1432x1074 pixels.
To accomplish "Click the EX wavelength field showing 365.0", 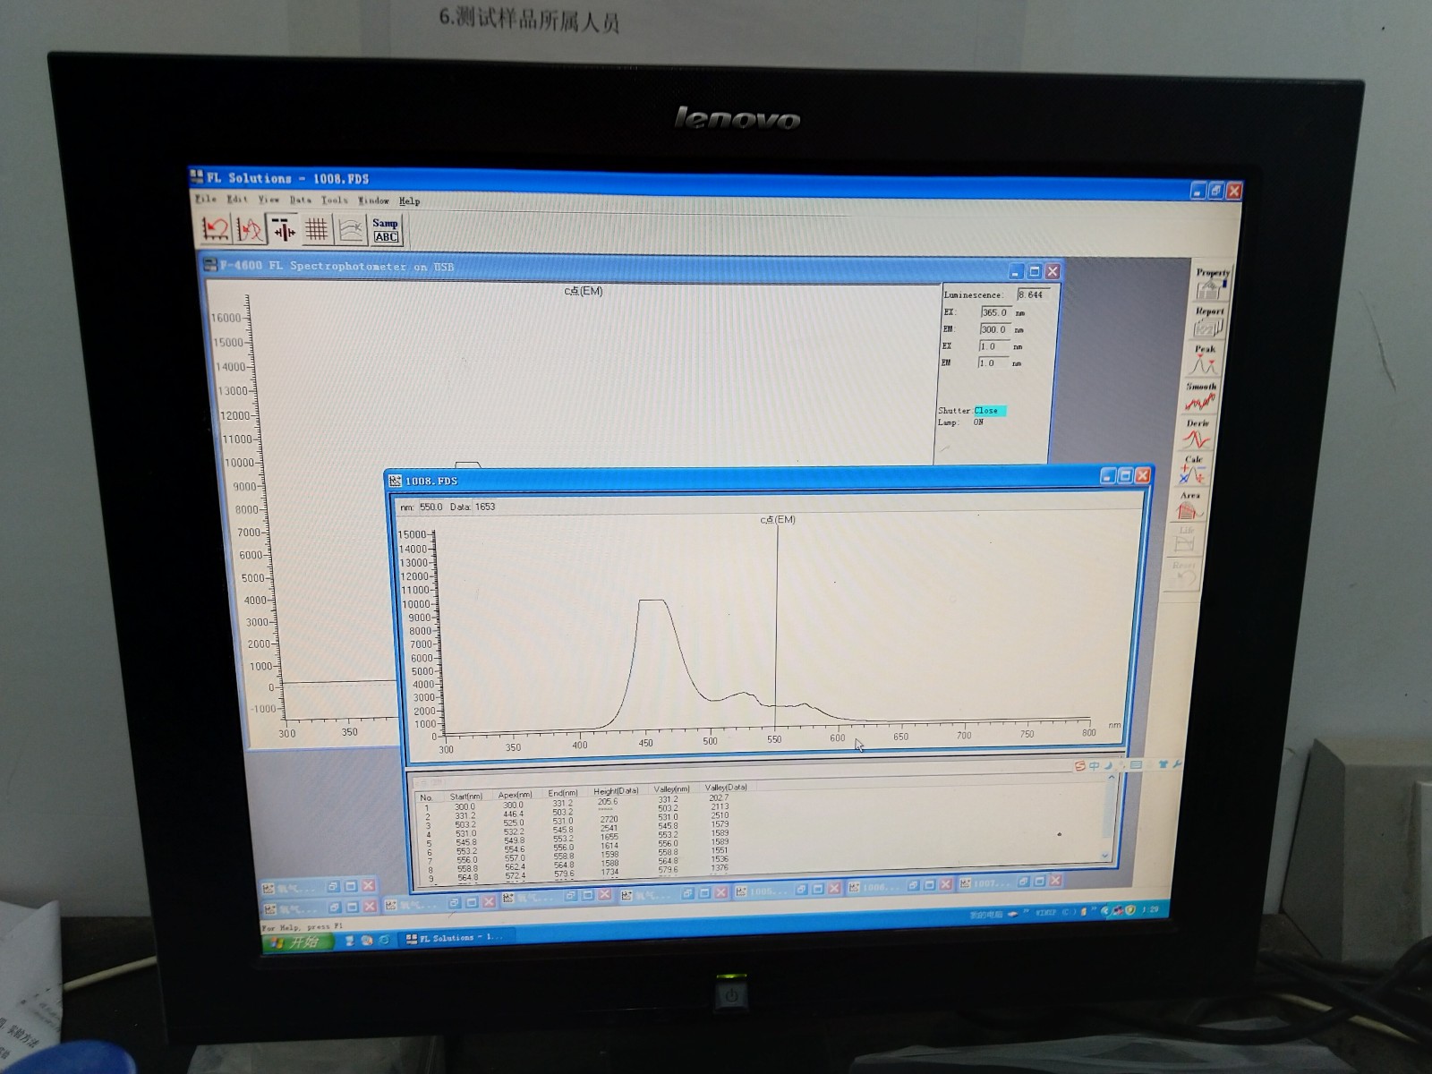I will coord(995,312).
